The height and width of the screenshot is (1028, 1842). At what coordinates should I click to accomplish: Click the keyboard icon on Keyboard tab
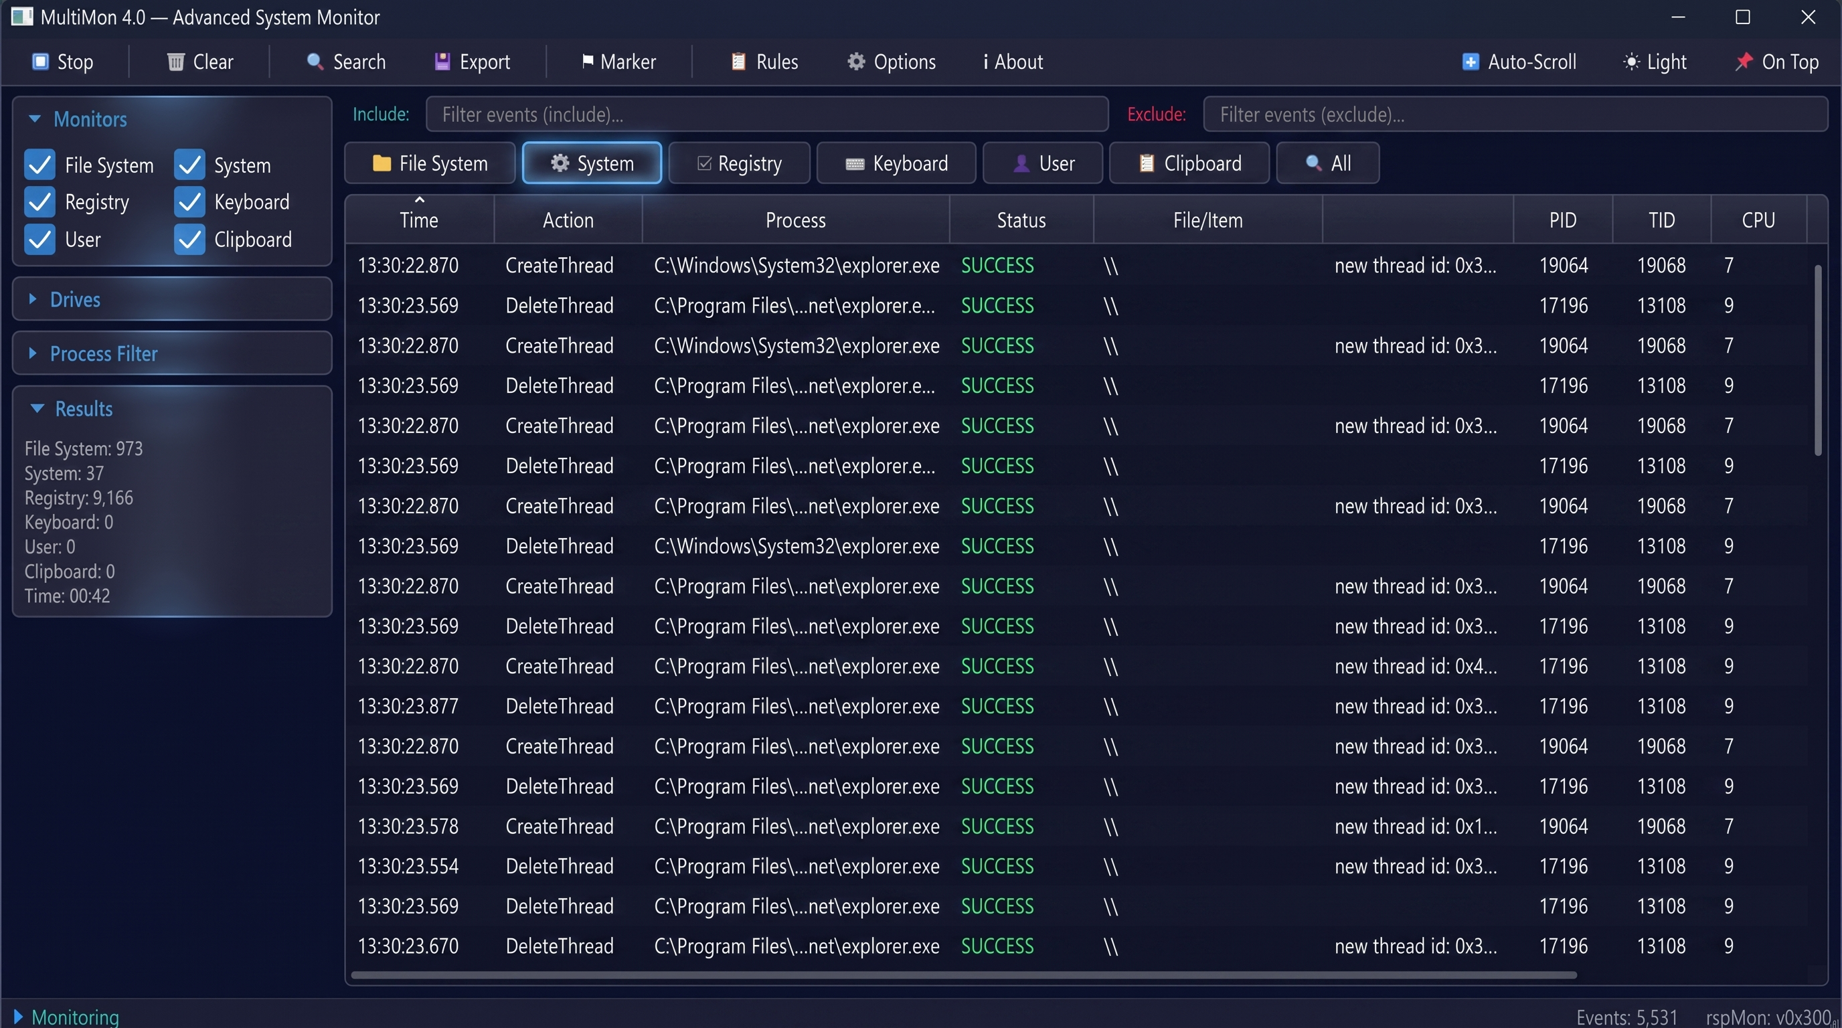[x=855, y=165]
